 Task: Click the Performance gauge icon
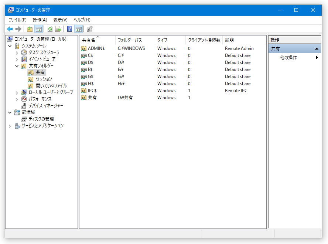click(x=24, y=99)
